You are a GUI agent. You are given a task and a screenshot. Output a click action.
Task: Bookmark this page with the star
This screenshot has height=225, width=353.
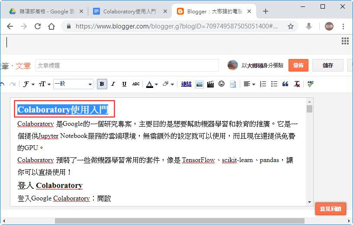(291, 26)
